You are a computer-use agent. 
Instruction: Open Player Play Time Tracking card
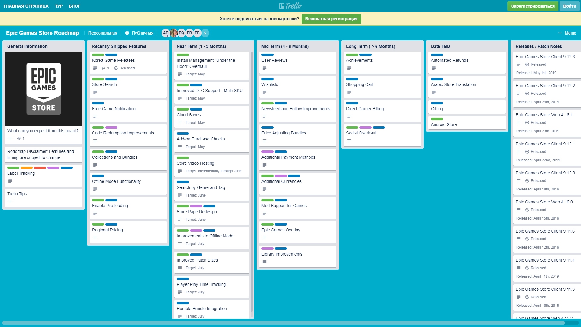(212, 287)
